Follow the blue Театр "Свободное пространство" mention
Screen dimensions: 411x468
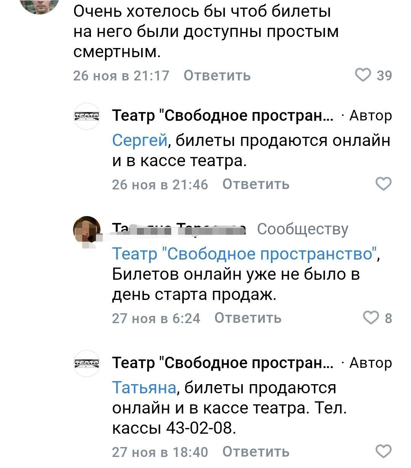[244, 253]
